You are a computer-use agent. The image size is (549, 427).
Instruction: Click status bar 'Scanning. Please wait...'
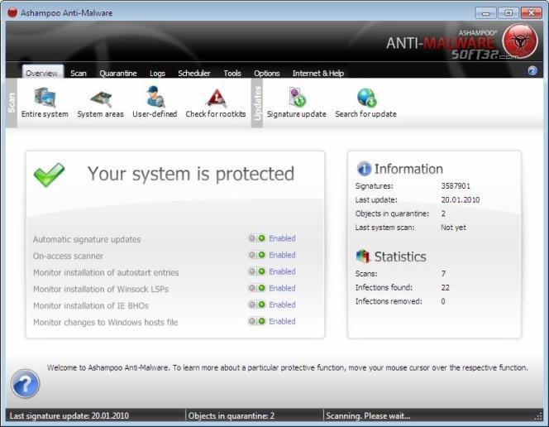[368, 415]
